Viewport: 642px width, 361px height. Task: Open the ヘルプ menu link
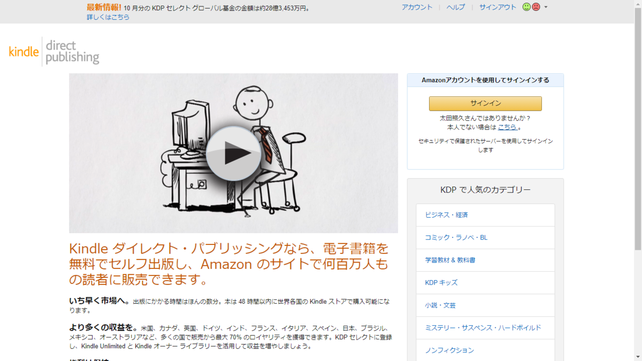(456, 7)
